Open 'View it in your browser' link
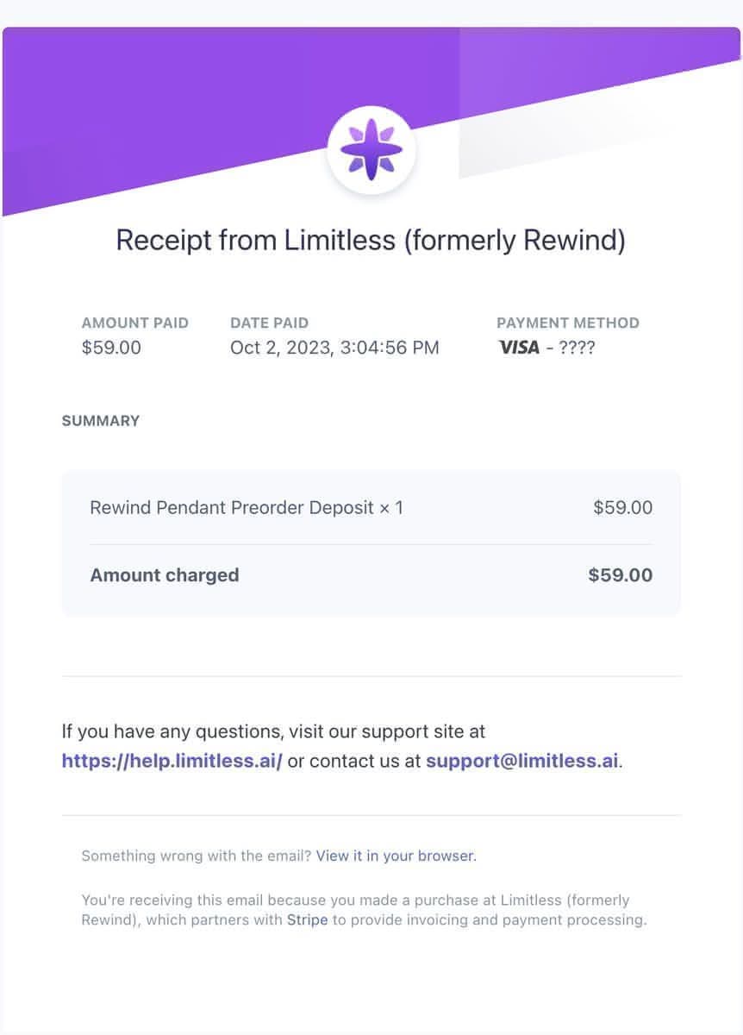The width and height of the screenshot is (743, 1035). [396, 856]
